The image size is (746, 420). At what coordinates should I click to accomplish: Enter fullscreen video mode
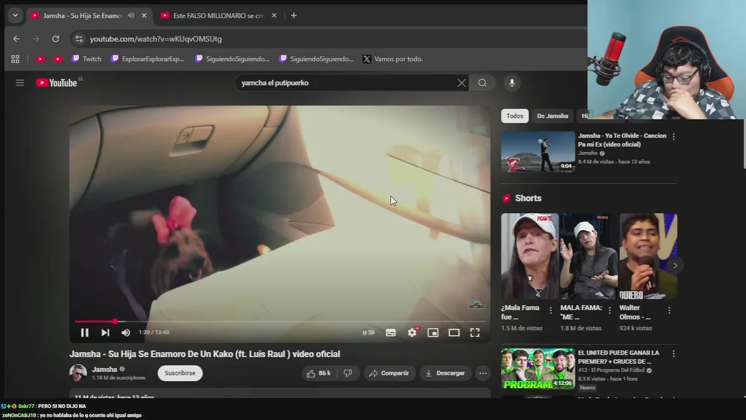coord(475,332)
